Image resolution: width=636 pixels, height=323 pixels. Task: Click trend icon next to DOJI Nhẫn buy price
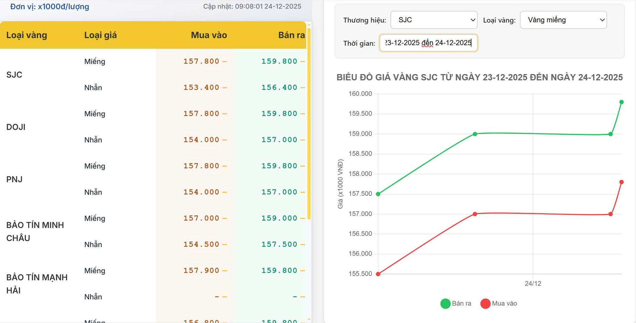[x=224, y=140]
